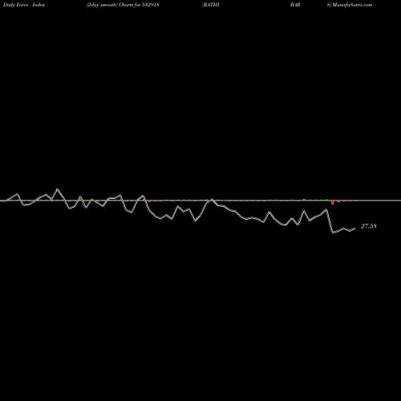Click the 27.58 value label
This screenshot has width=401, height=401.
[x=369, y=226]
